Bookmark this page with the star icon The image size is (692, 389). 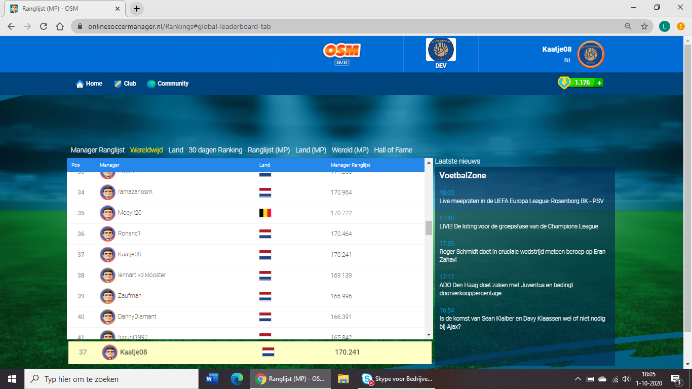(644, 26)
